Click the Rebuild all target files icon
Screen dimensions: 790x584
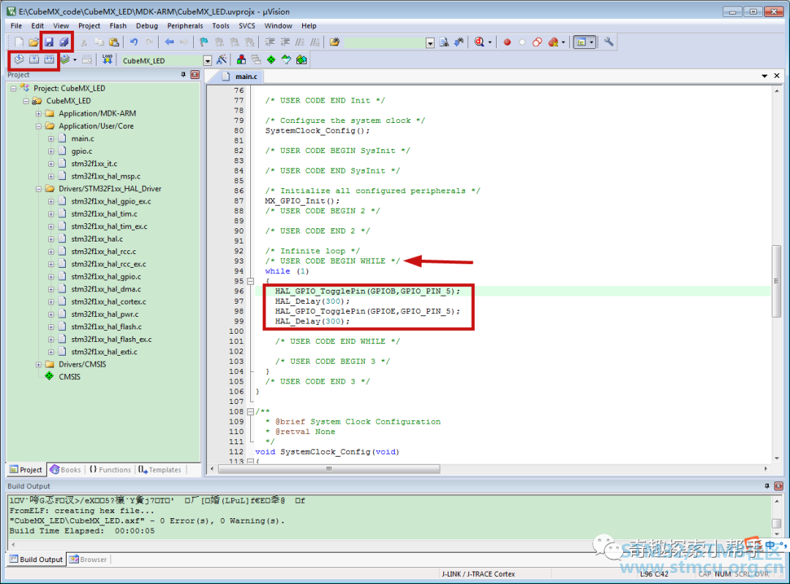tap(49, 60)
